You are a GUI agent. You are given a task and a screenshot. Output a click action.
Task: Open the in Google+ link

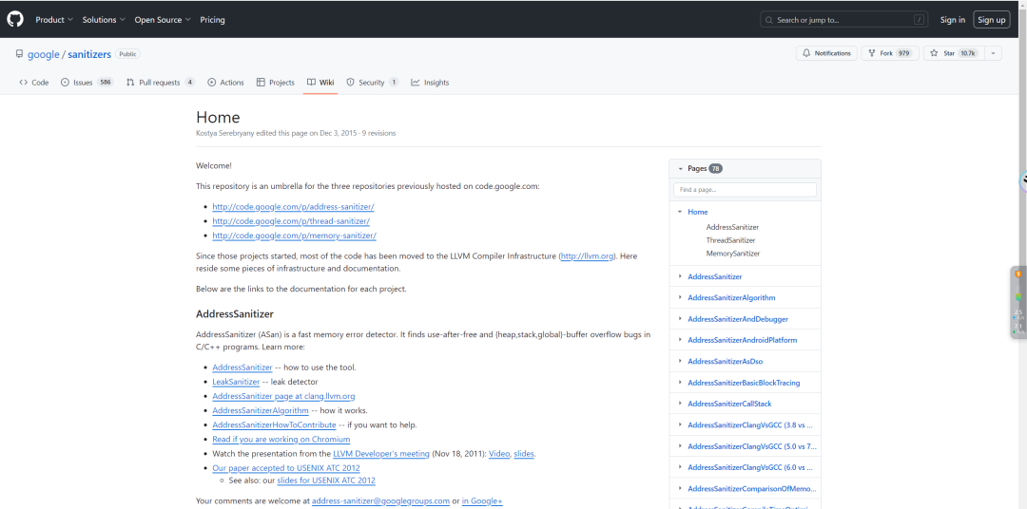click(482, 501)
